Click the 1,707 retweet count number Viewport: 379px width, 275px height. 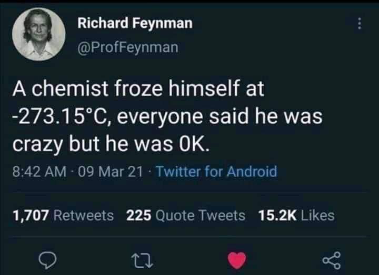31,215
